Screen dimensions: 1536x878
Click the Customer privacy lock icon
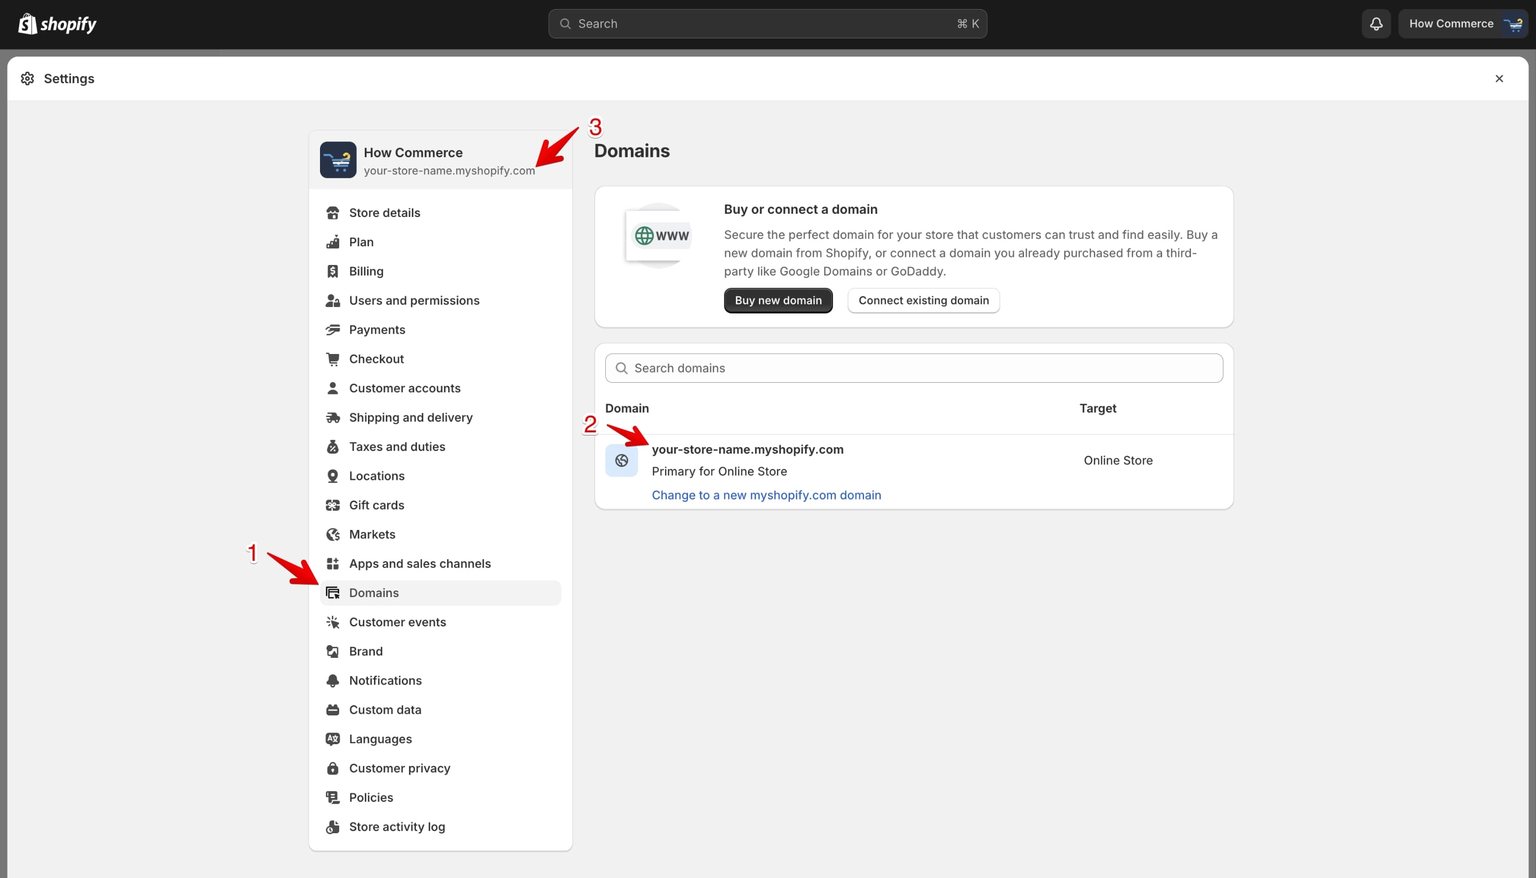[332, 768]
